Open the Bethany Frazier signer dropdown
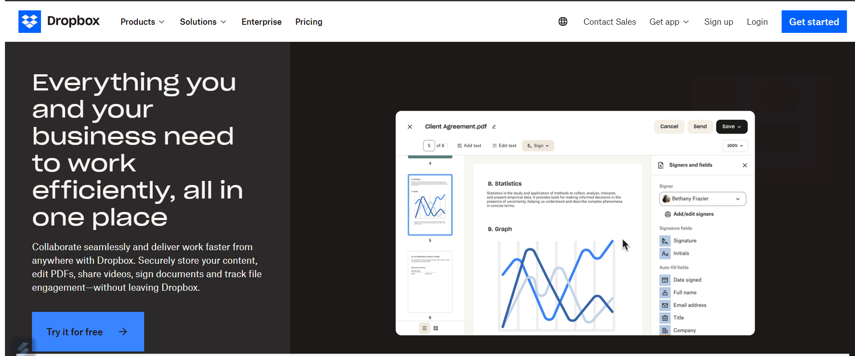The image size is (855, 356). 702,198
